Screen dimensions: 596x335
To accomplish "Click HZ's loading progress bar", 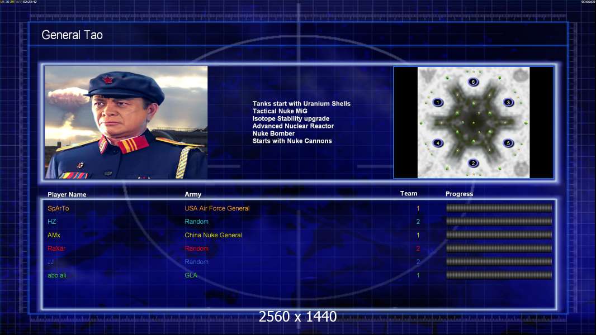I will click(499, 221).
